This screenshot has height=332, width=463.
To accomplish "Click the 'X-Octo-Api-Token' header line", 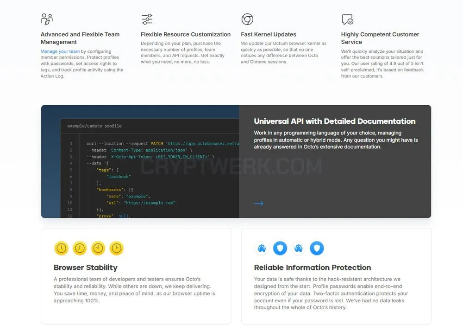I will (x=150, y=157).
